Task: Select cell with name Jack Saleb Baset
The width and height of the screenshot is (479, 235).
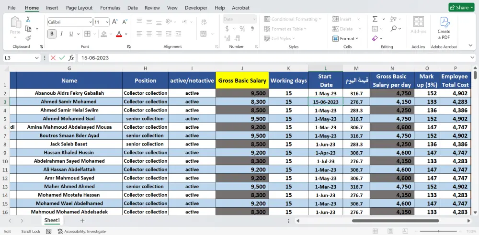Action: tap(69, 144)
